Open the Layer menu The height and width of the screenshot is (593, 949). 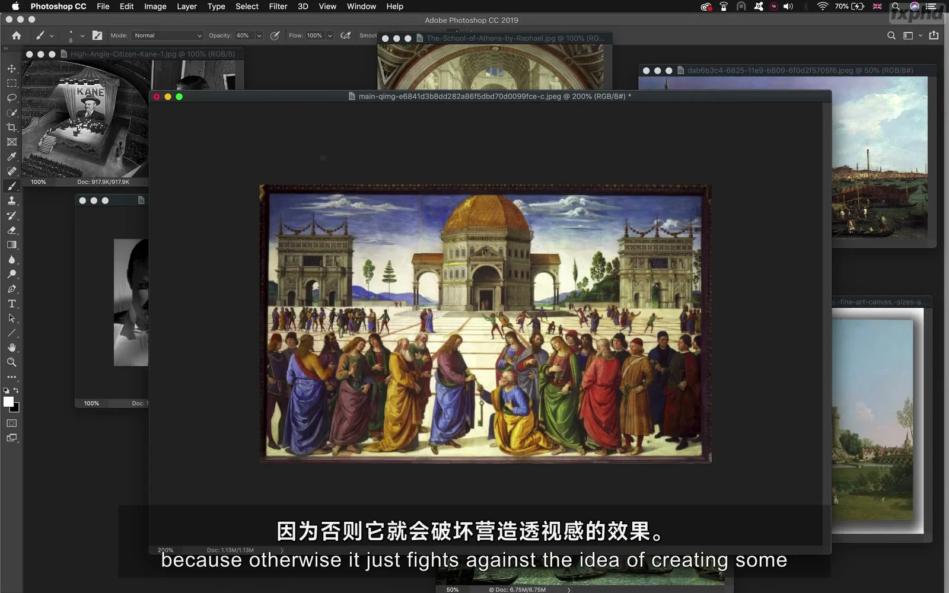(187, 7)
